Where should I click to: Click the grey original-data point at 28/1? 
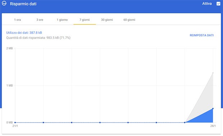[213, 73]
